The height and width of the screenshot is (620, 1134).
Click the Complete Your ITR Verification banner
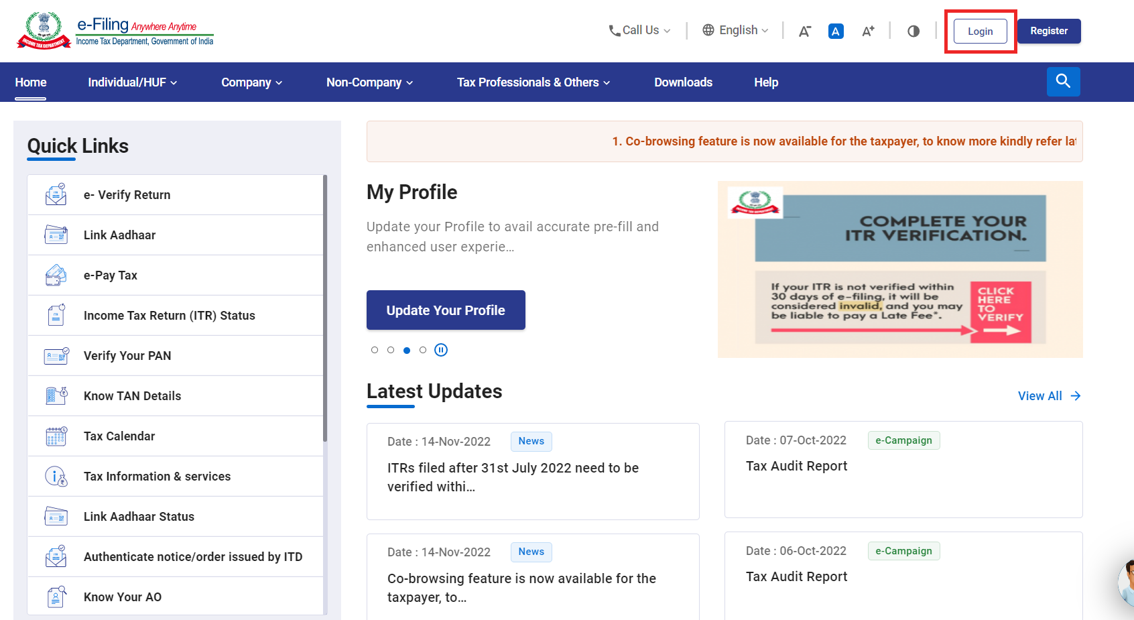coord(900,269)
